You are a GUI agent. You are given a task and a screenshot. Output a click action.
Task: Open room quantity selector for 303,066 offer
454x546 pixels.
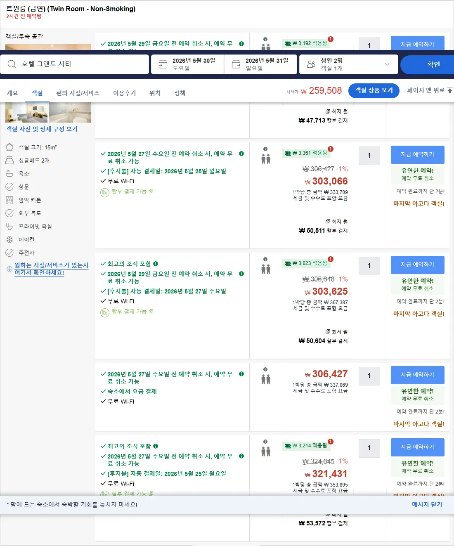[369, 156]
